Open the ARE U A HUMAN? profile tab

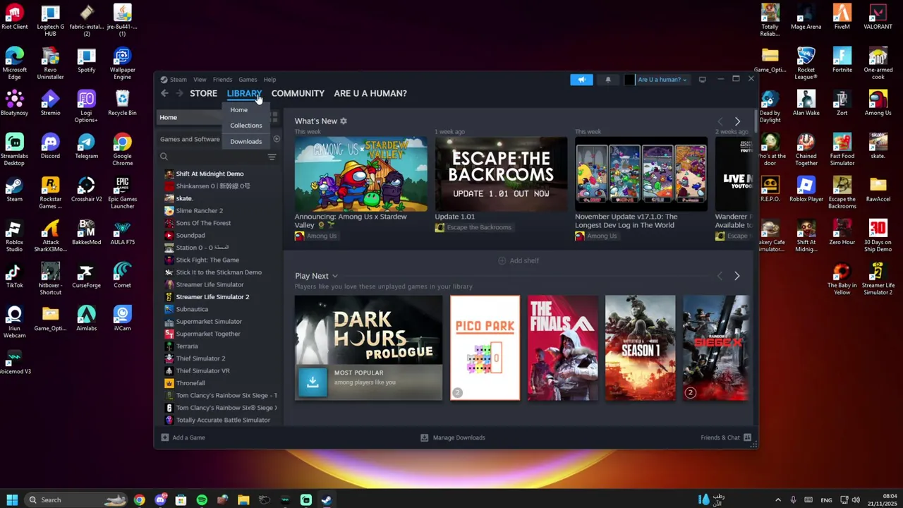(x=370, y=93)
